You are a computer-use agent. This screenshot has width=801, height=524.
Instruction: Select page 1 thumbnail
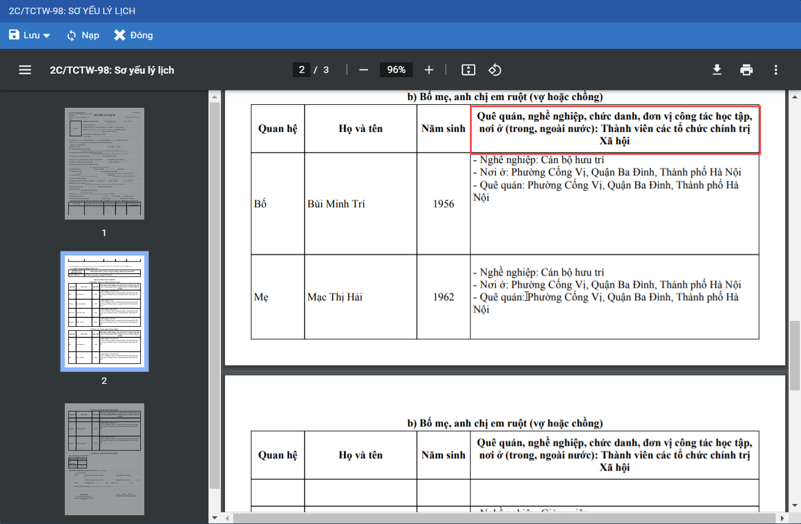click(104, 164)
